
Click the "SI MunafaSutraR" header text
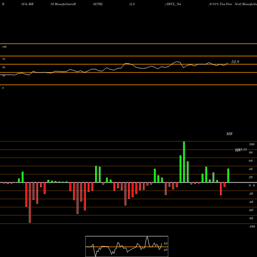click(x=63, y=4)
